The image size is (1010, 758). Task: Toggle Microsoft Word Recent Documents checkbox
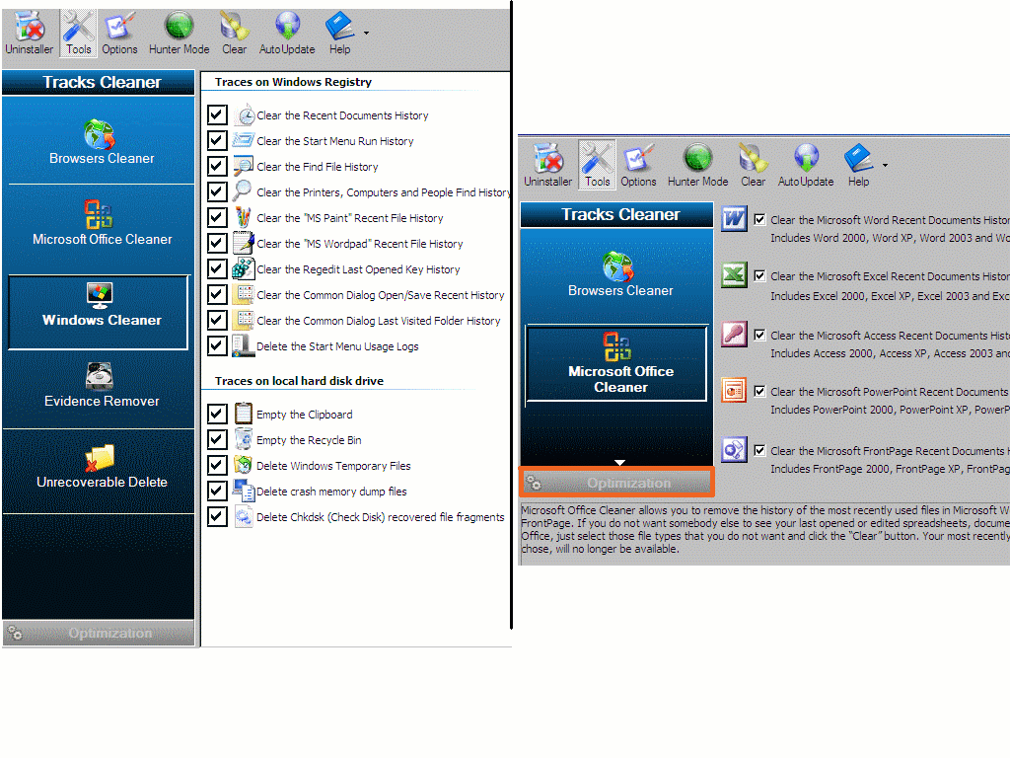(x=759, y=220)
